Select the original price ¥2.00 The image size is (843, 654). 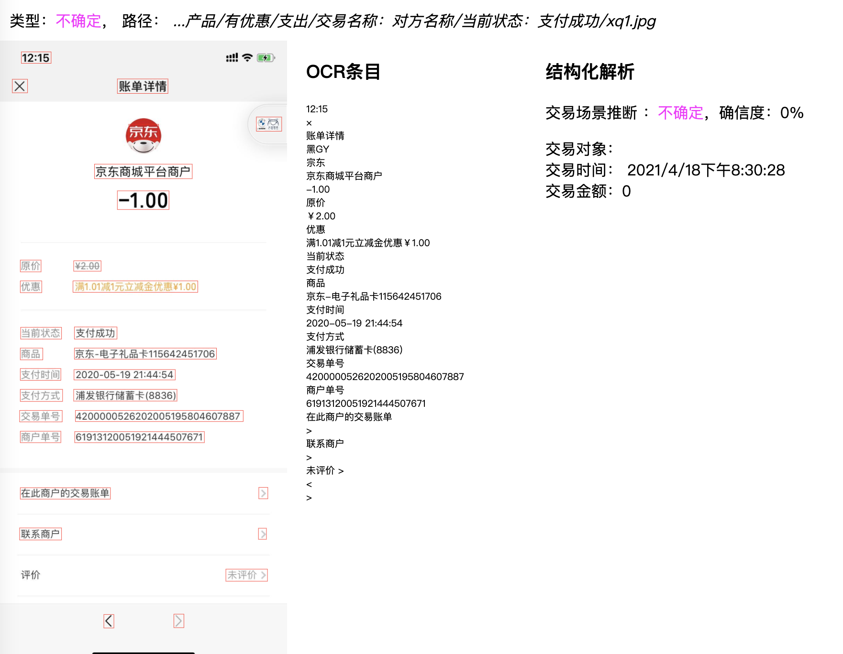pyautogui.click(x=87, y=266)
